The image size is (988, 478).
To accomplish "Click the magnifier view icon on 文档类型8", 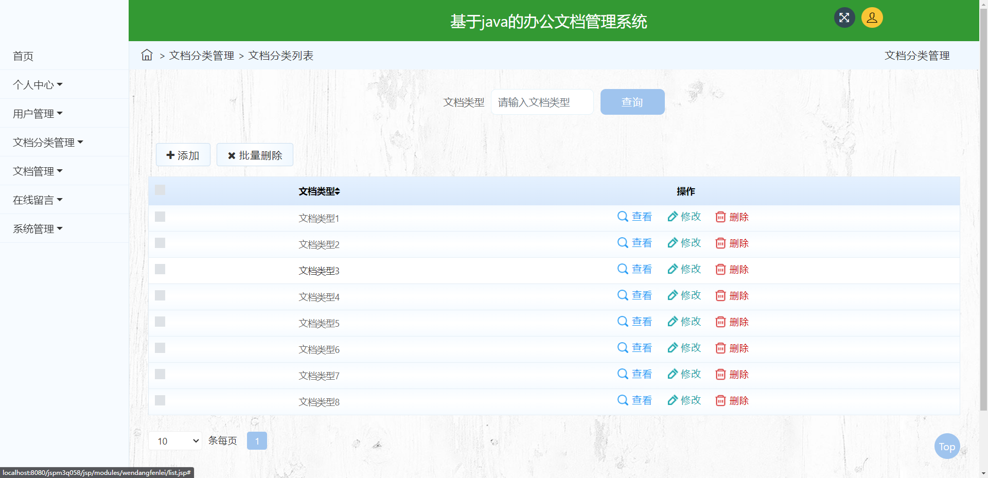I will tap(622, 400).
